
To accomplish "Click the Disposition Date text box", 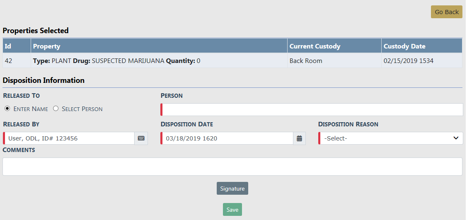I will coord(227,138).
